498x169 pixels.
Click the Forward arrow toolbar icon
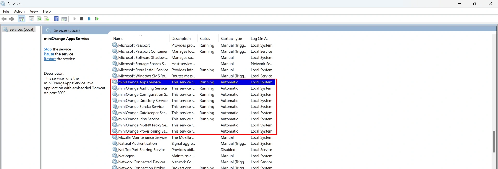coord(11,19)
